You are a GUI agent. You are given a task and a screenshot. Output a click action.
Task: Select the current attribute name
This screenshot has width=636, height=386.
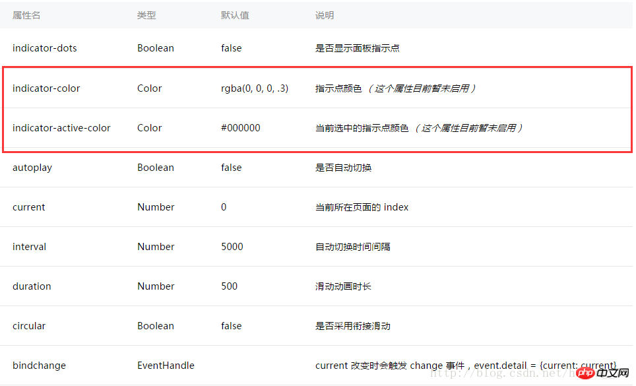click(x=29, y=207)
